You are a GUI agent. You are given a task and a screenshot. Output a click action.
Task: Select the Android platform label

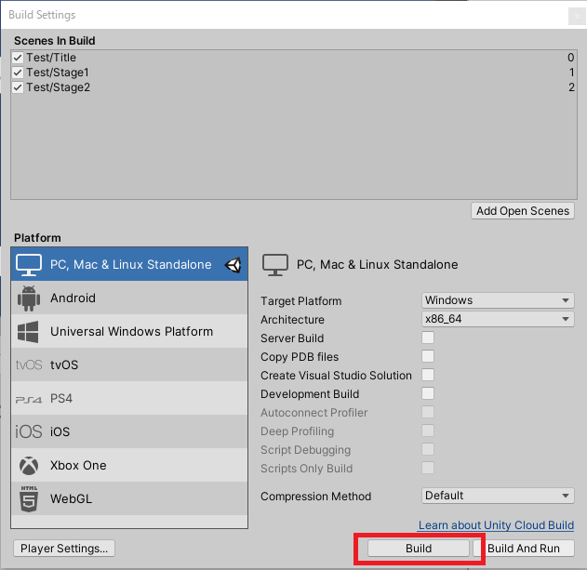(x=73, y=298)
